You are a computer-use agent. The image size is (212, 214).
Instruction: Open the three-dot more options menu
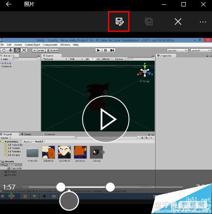(203, 22)
